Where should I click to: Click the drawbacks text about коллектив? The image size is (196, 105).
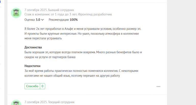[81, 73]
